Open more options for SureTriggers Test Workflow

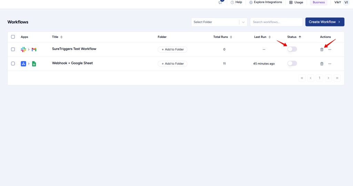click(330, 50)
